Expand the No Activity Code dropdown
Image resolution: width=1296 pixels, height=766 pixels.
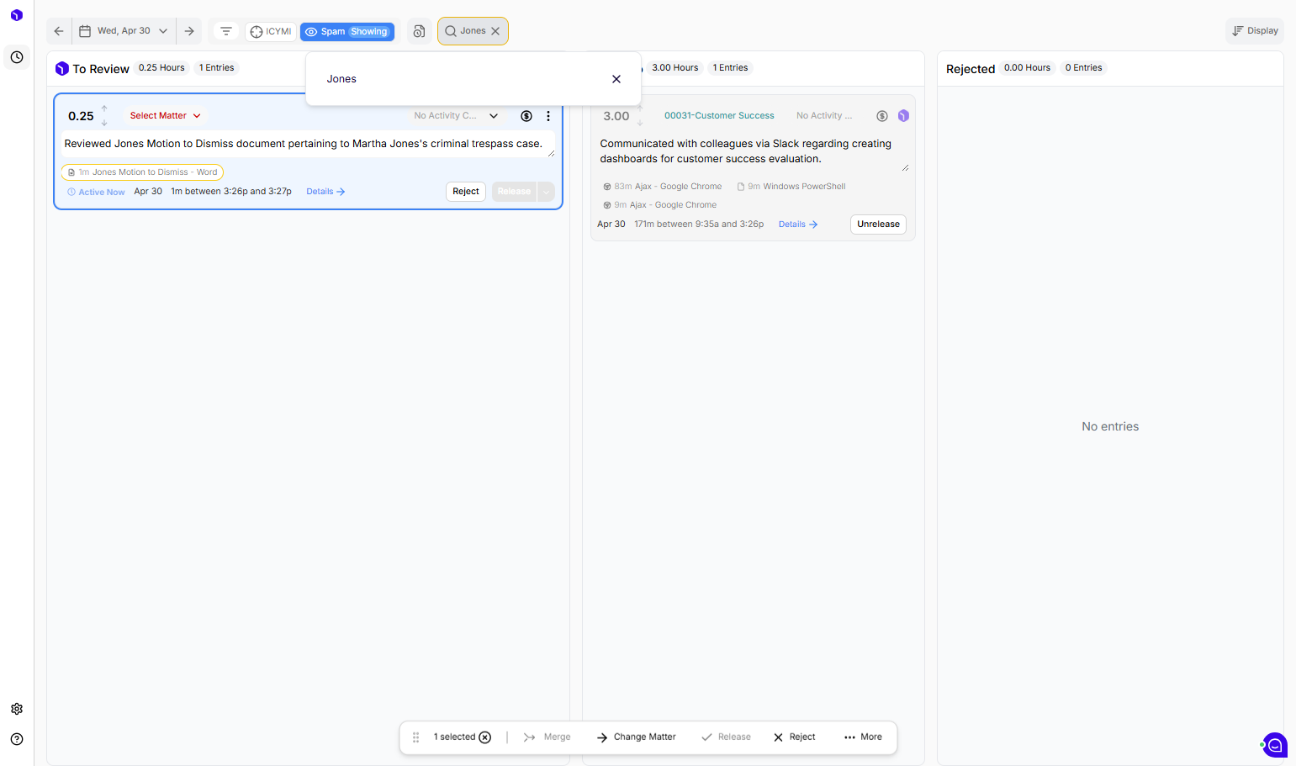(x=457, y=116)
